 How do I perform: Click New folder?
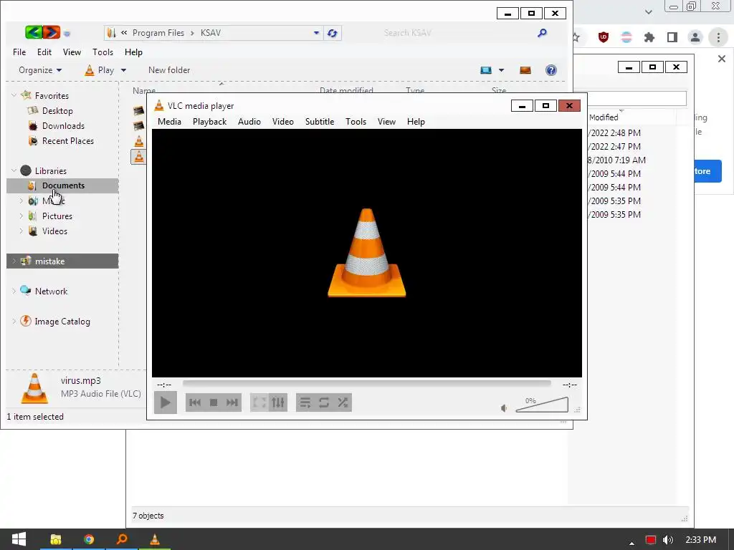pyautogui.click(x=169, y=70)
